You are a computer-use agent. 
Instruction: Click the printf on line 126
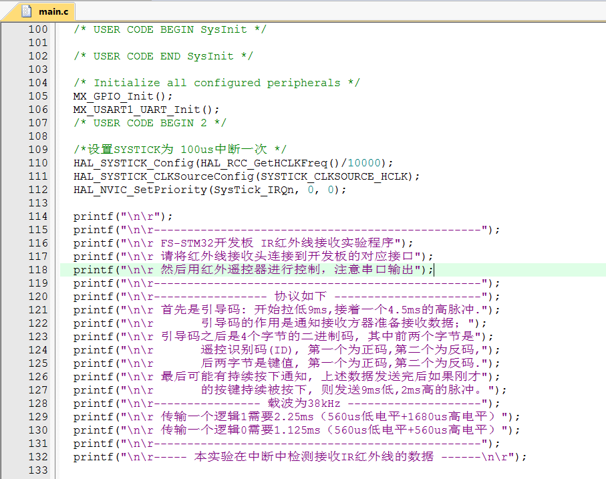coord(287,377)
